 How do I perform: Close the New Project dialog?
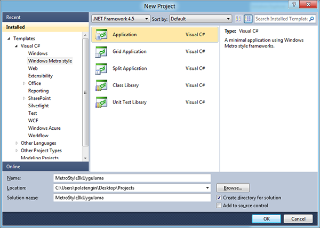coord(308,4)
